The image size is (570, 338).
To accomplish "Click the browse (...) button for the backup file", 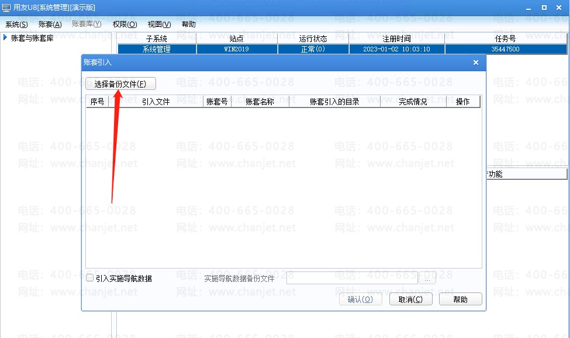I will point(427,278).
